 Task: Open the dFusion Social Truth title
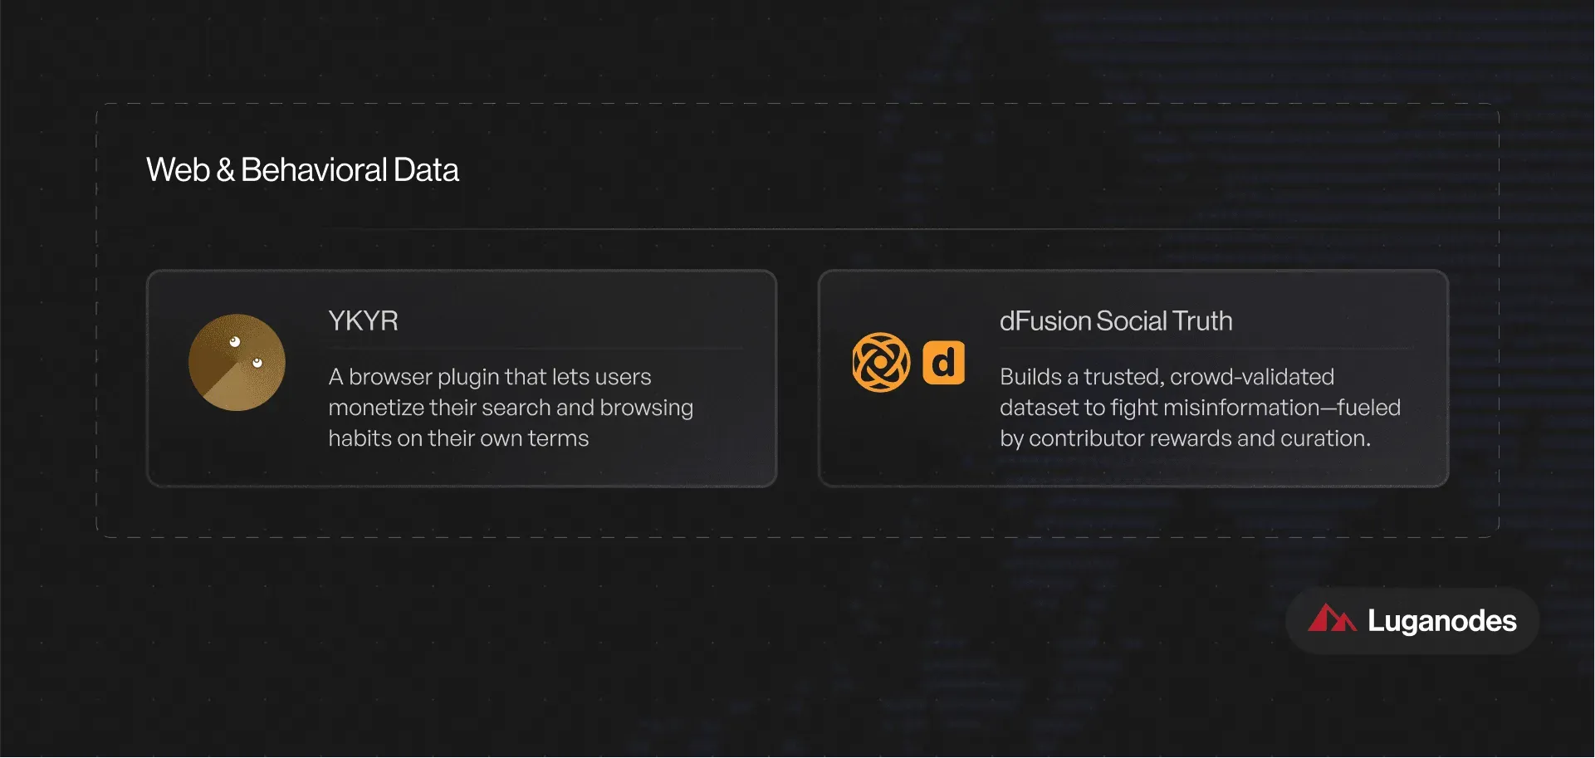click(x=1116, y=320)
